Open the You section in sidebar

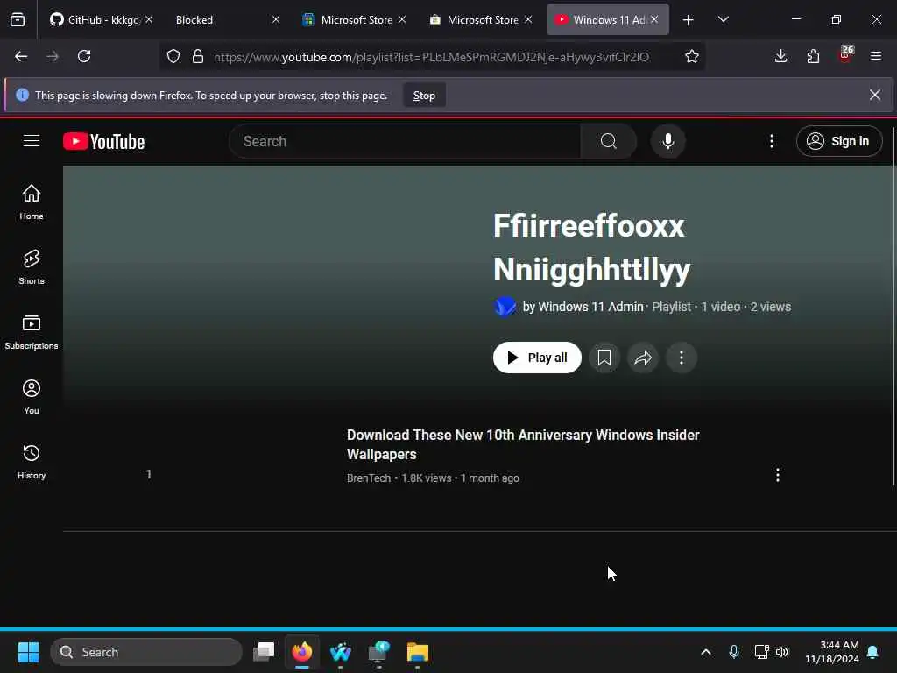32,397
